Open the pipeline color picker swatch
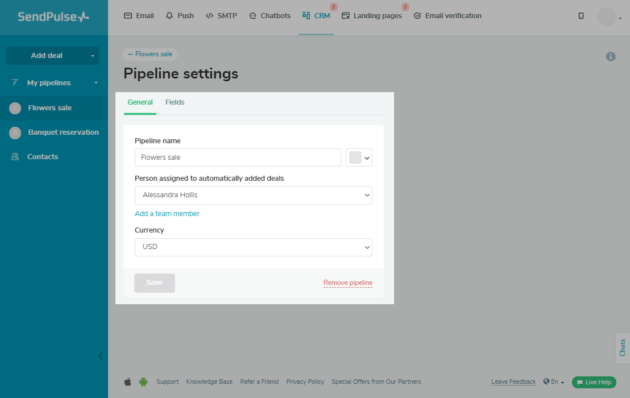Image resolution: width=630 pixels, height=398 pixels. tap(359, 157)
